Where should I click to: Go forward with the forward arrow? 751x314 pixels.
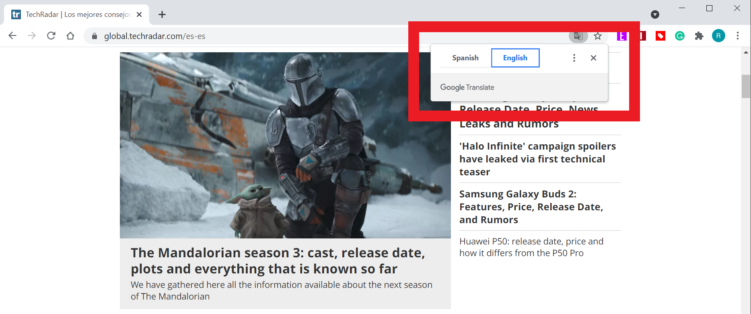pyautogui.click(x=32, y=36)
